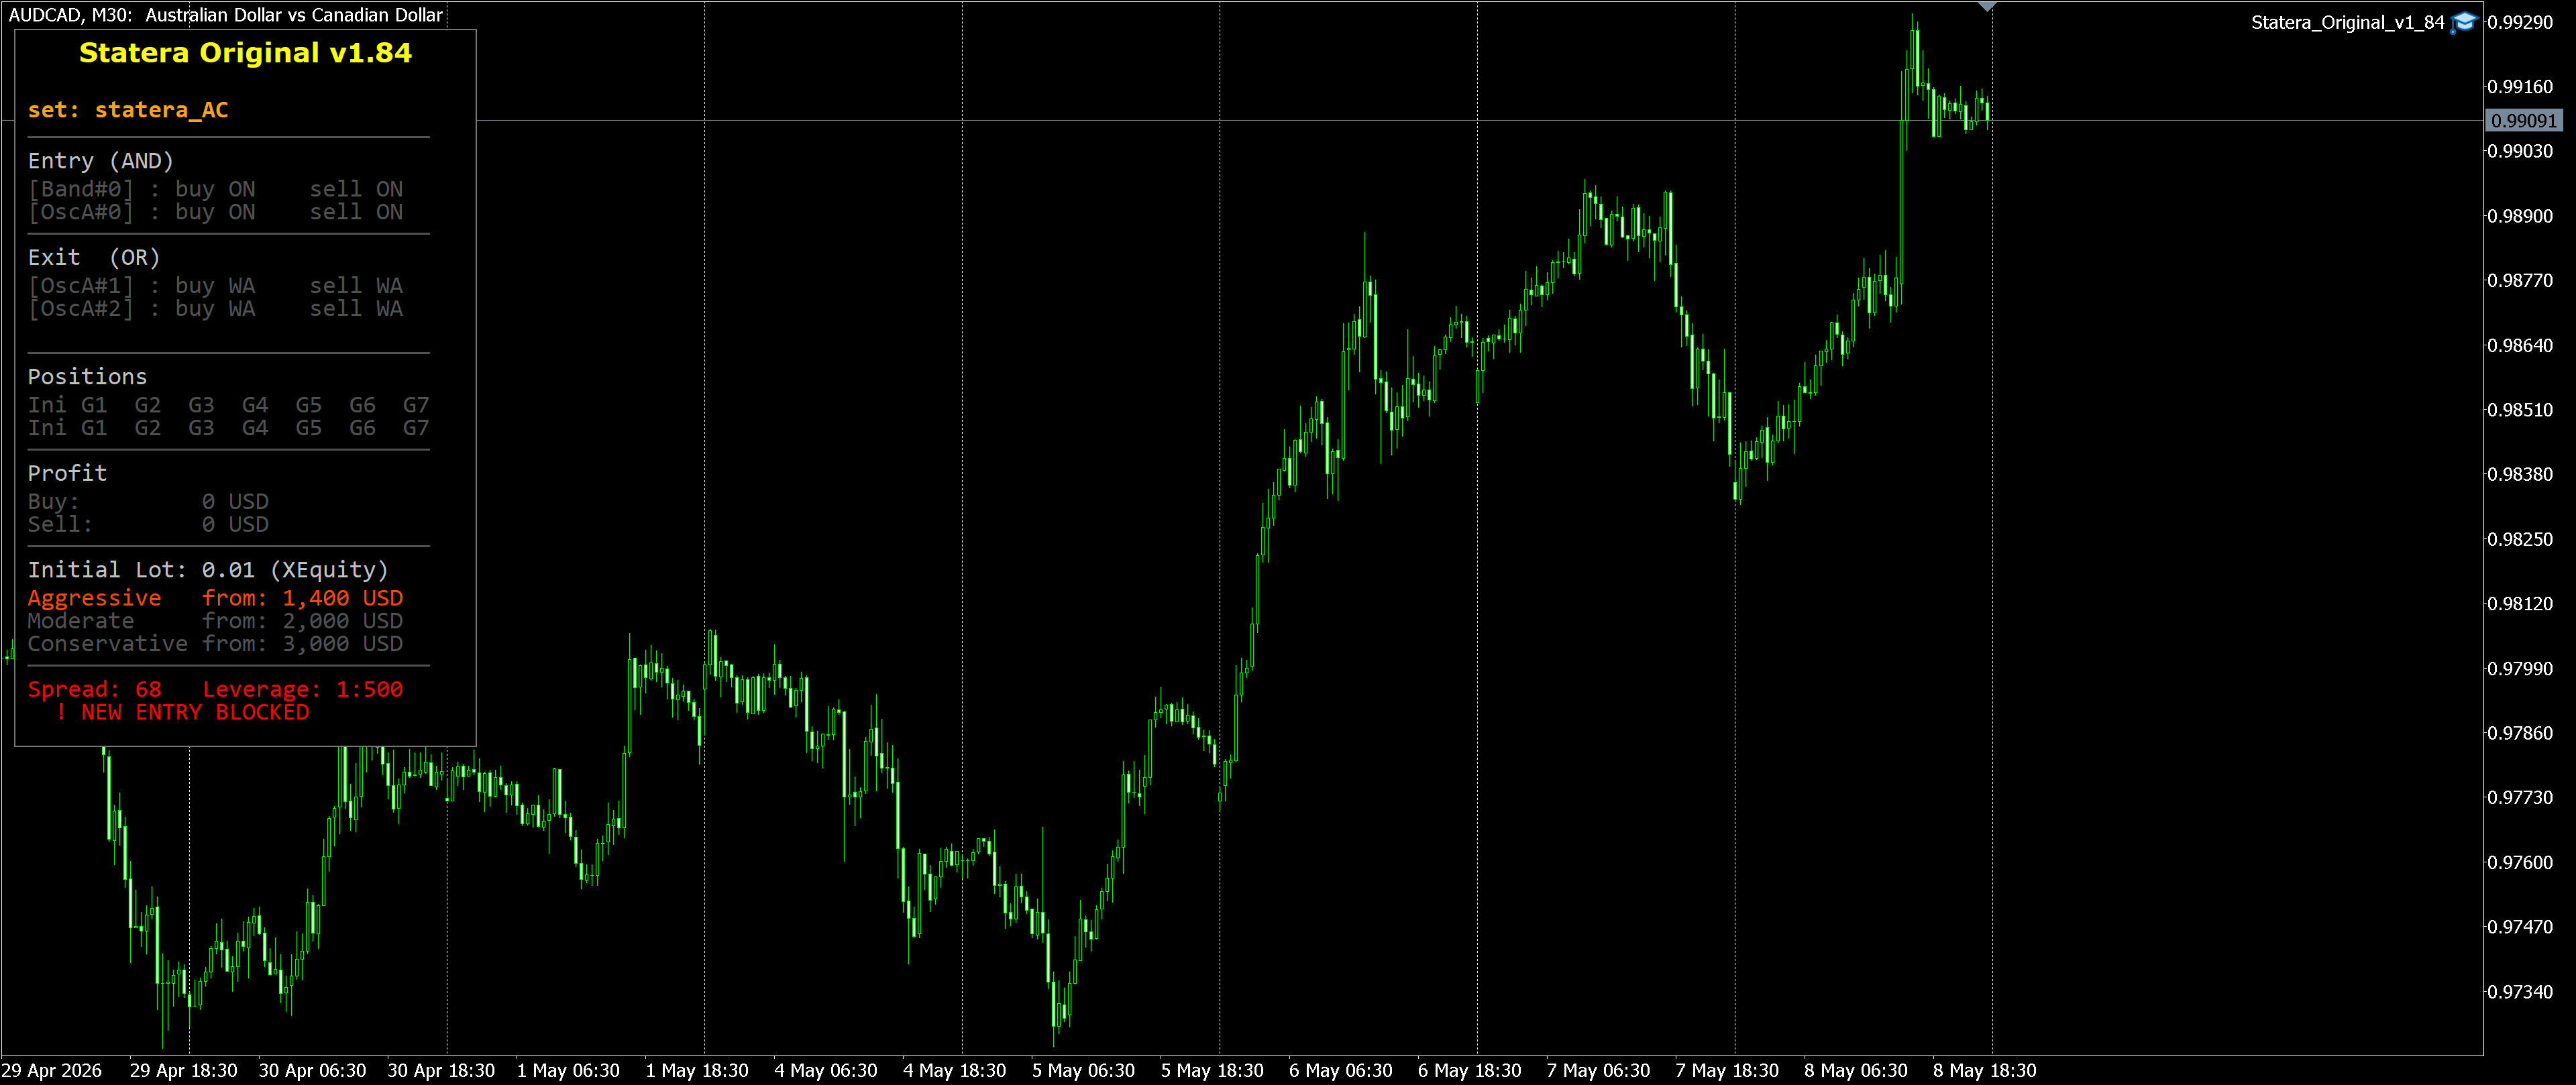The height and width of the screenshot is (1085, 2576).
Task: Click the 'Statera Original v1.84' panel title
Action: click(245, 53)
